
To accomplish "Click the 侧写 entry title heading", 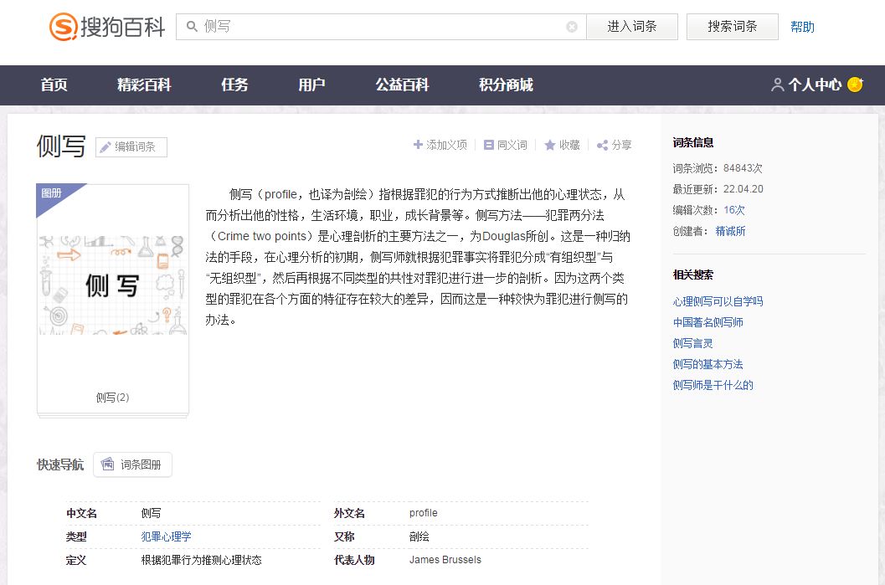I will [61, 146].
